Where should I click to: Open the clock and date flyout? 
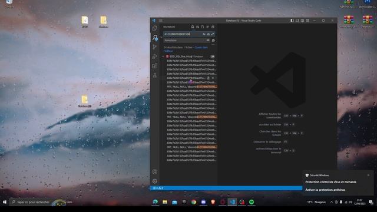tap(360, 202)
